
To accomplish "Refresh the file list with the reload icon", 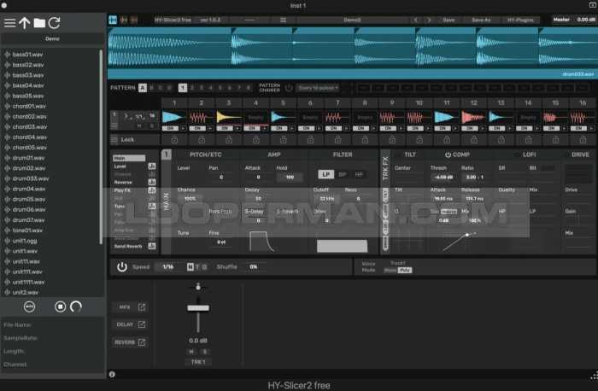I will coord(55,23).
